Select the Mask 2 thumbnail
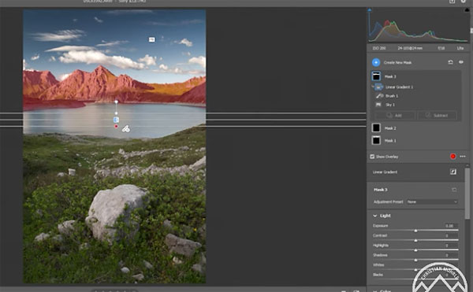The width and height of the screenshot is (473, 292). 376,128
